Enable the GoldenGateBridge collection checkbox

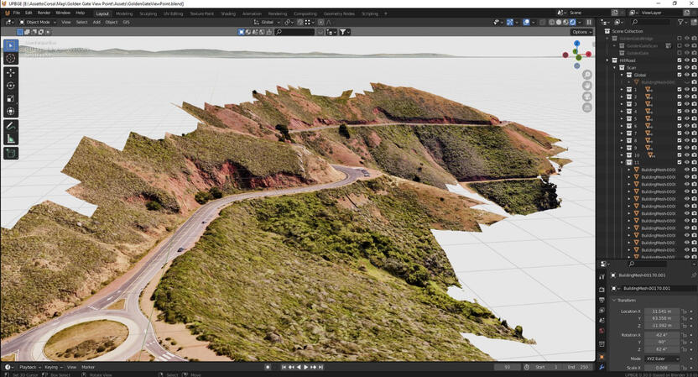680,39
